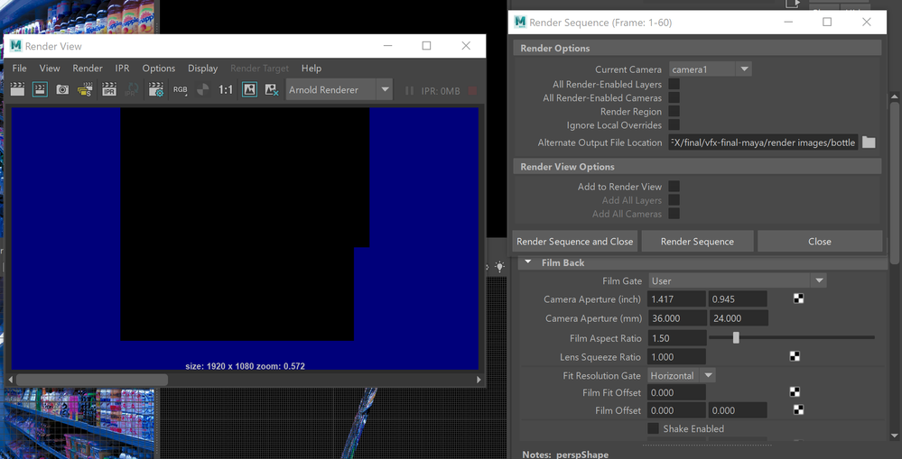Check the Add All Cameras checkbox

click(674, 214)
